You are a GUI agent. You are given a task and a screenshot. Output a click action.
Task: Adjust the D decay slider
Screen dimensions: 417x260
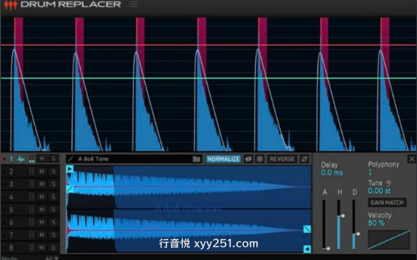pos(354,224)
